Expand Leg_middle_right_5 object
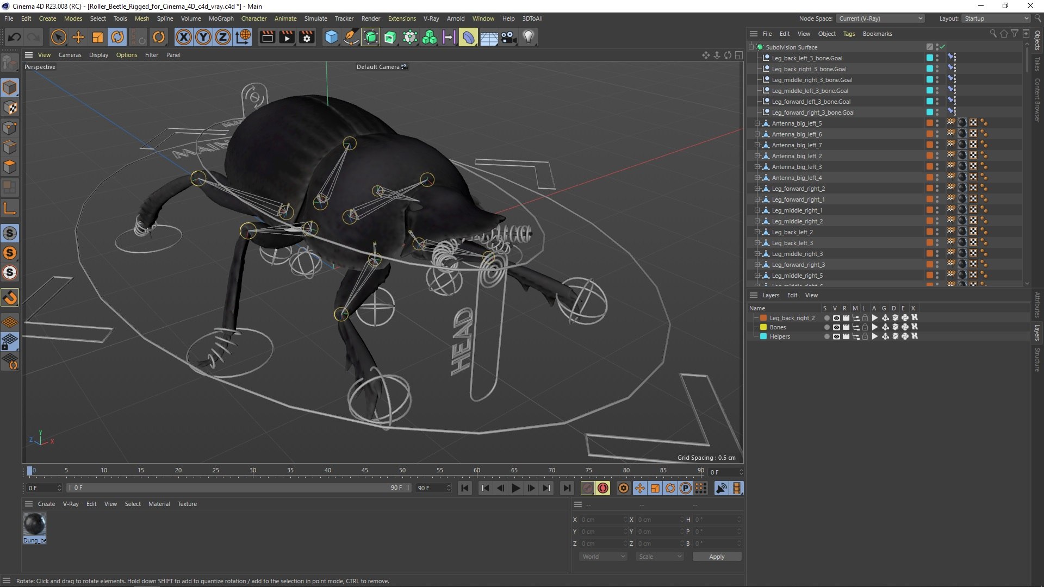This screenshot has height=587, width=1044. pyautogui.click(x=757, y=276)
